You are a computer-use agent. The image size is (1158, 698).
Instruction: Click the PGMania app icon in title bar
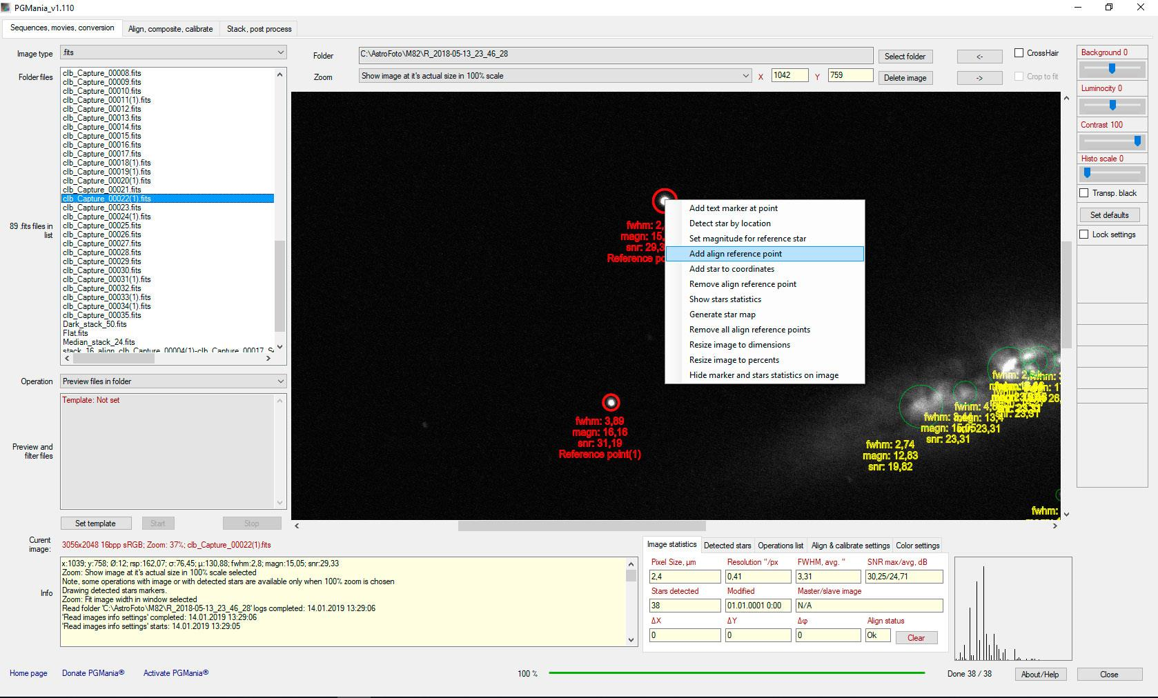[x=7, y=8]
